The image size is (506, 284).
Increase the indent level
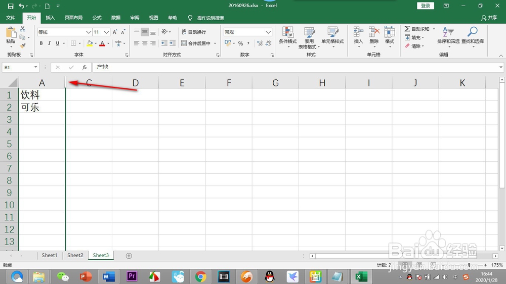[173, 43]
